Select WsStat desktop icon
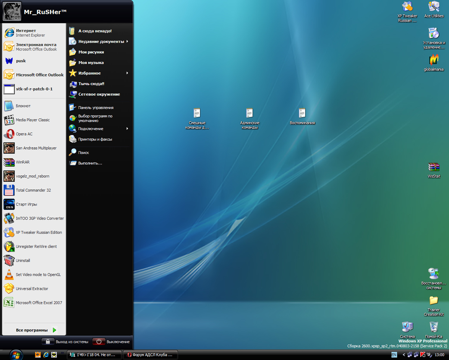 (434, 170)
